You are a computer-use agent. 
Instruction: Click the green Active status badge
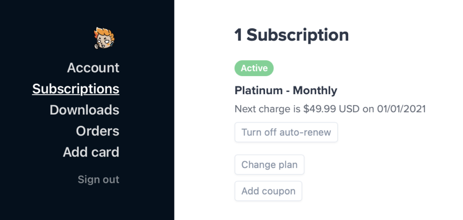(254, 68)
